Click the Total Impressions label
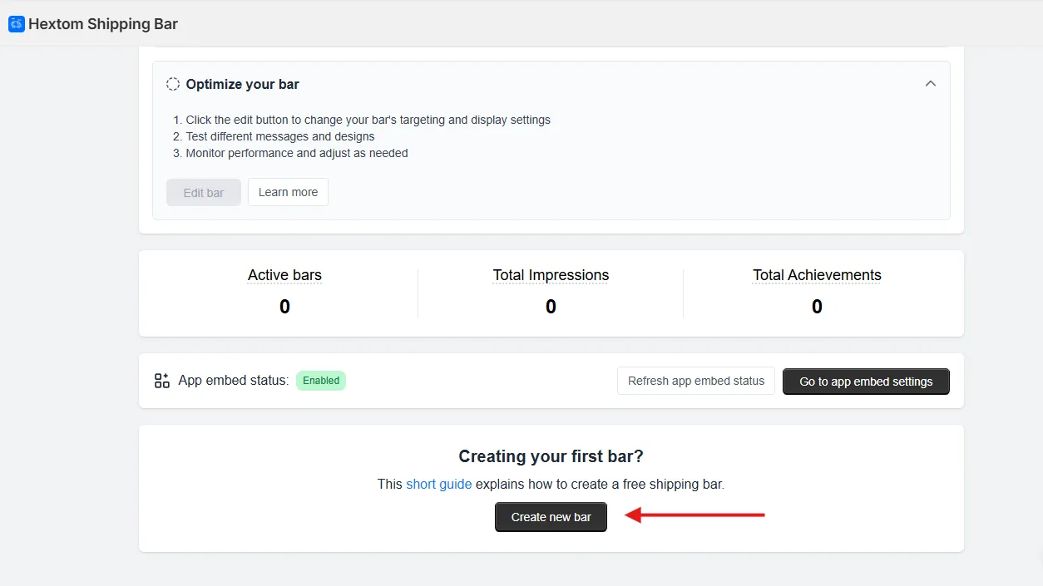 (x=551, y=275)
